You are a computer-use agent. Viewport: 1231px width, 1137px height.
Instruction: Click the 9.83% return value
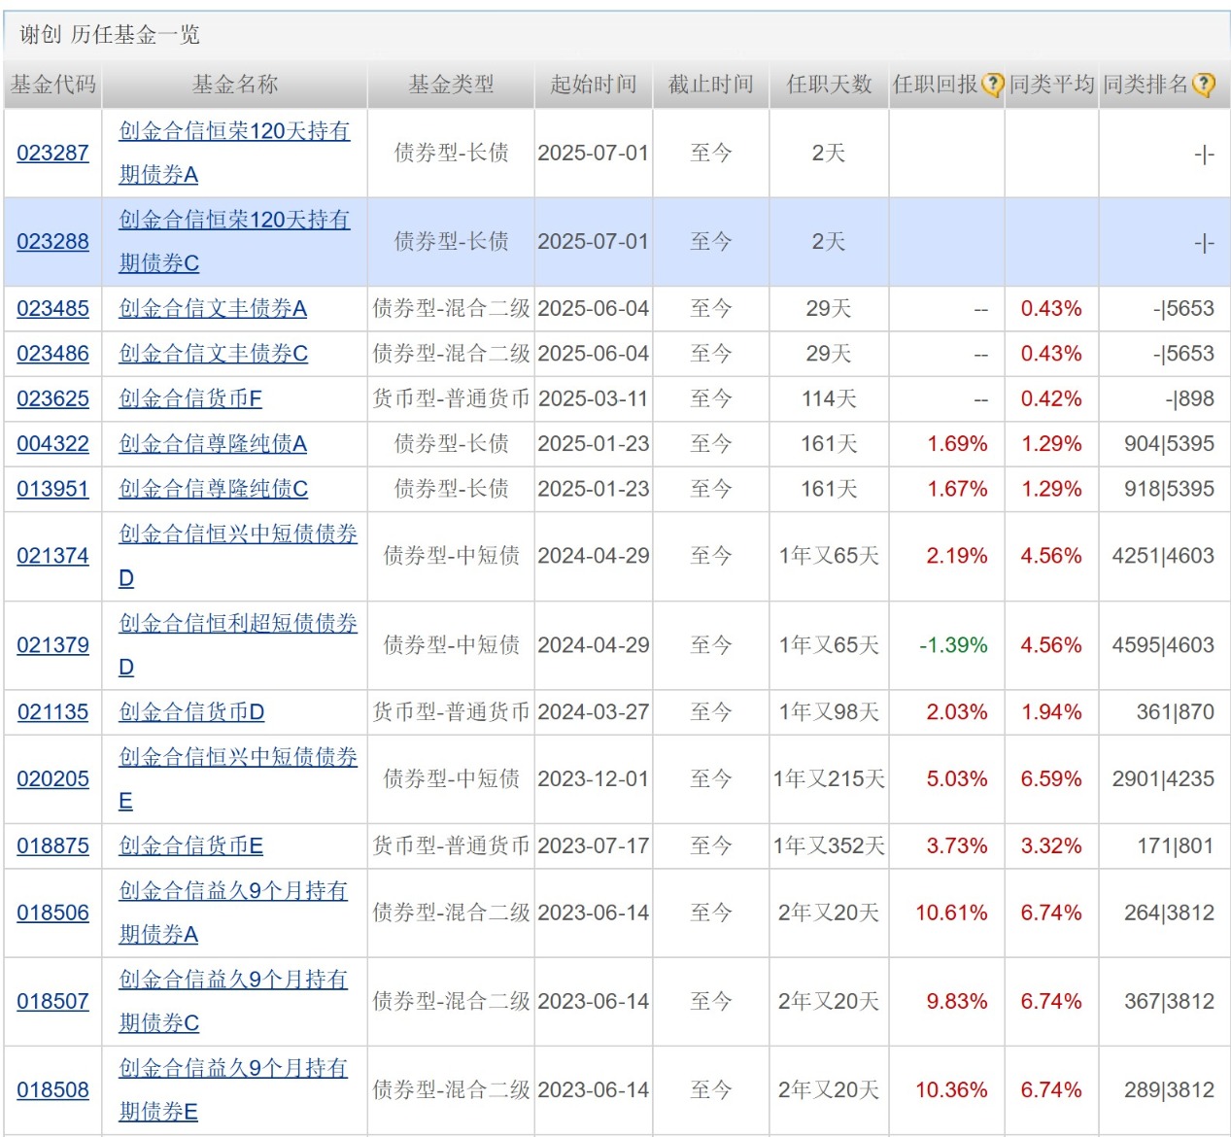click(x=957, y=1002)
